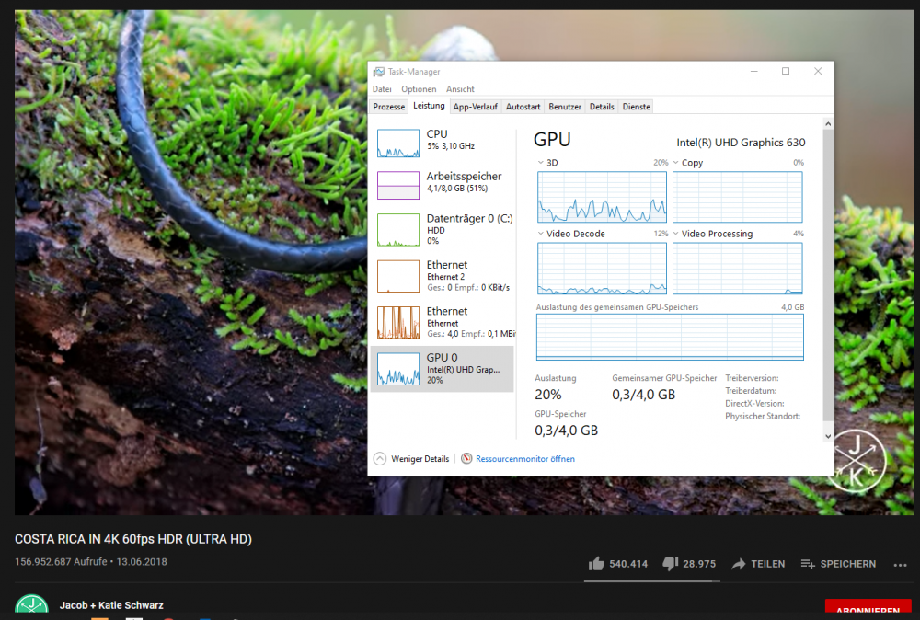Click the Task-Manager app icon in title bar
Screen dimensions: 920x620
(379, 72)
